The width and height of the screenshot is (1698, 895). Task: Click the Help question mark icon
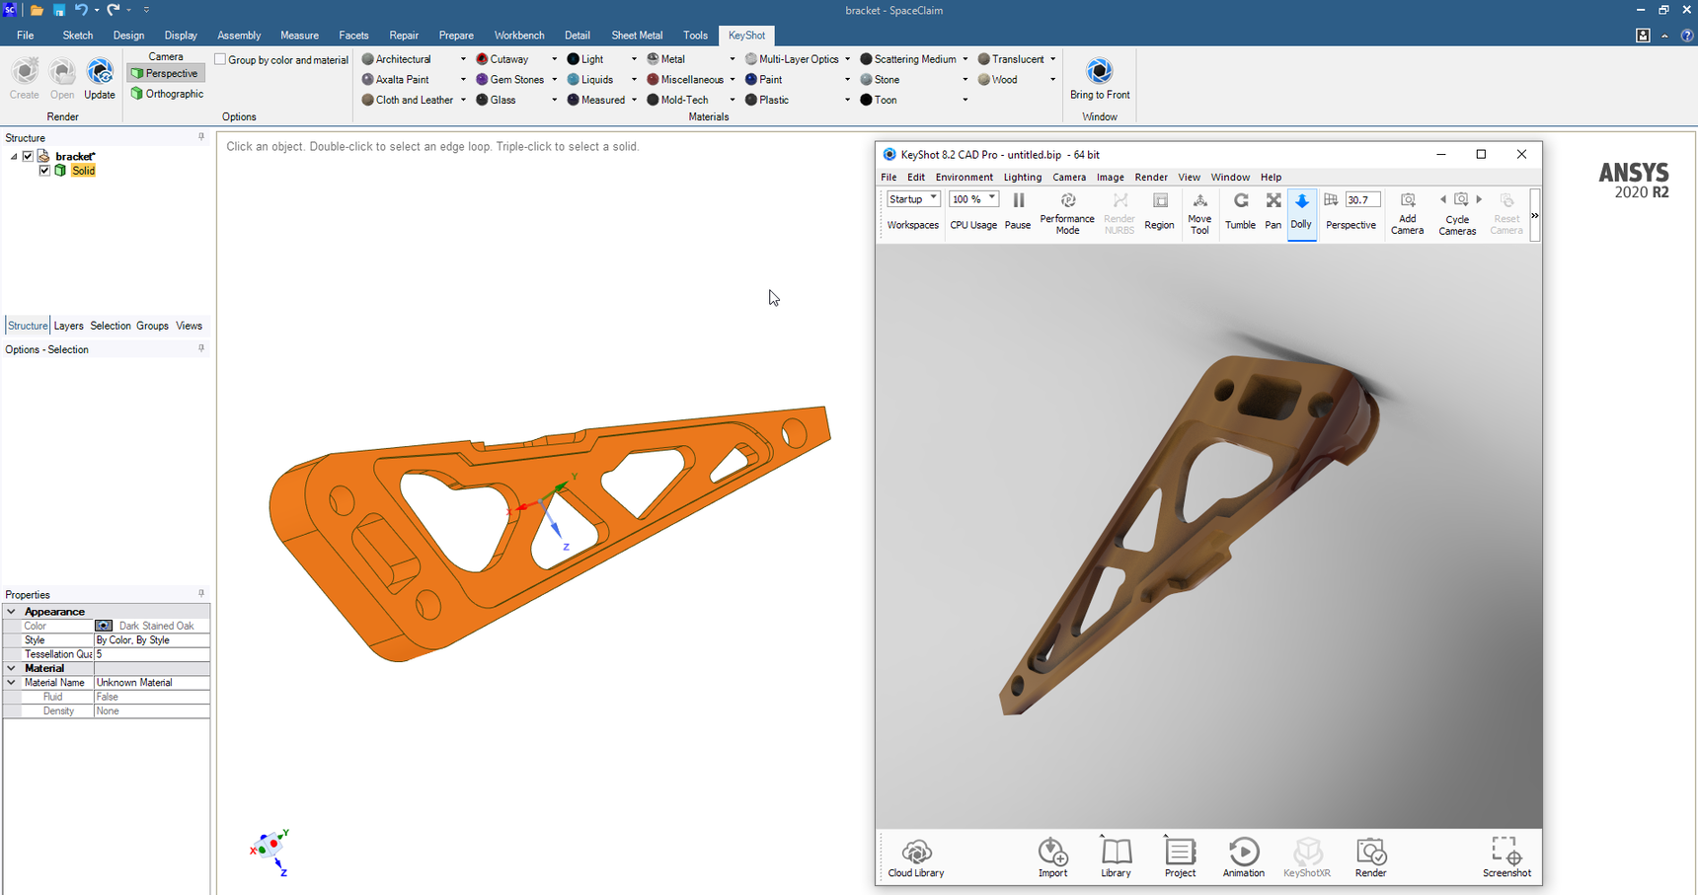[1686, 36]
